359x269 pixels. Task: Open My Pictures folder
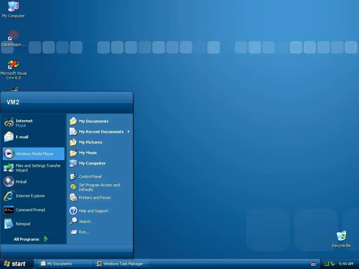pos(100,142)
